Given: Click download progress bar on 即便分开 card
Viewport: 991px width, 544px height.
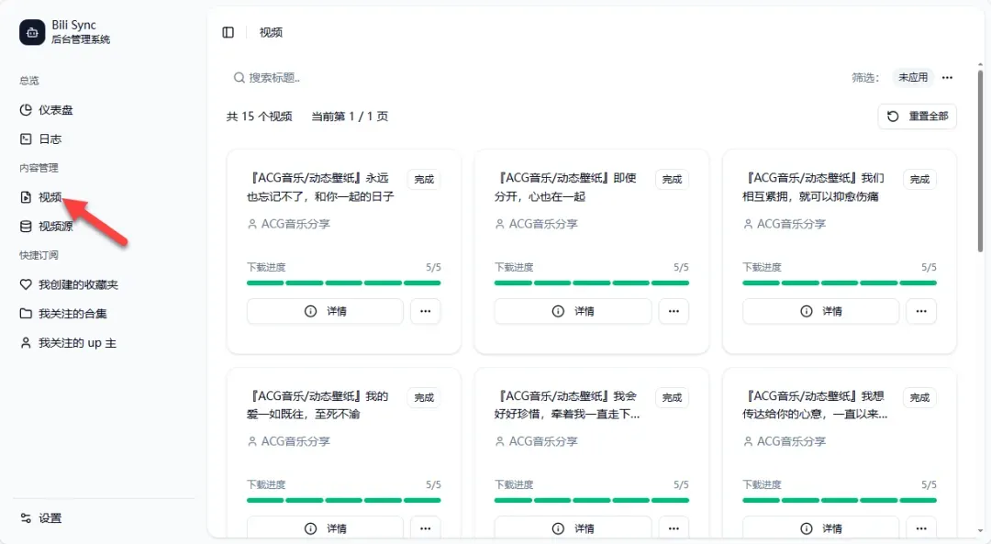Looking at the screenshot, I should [592, 283].
